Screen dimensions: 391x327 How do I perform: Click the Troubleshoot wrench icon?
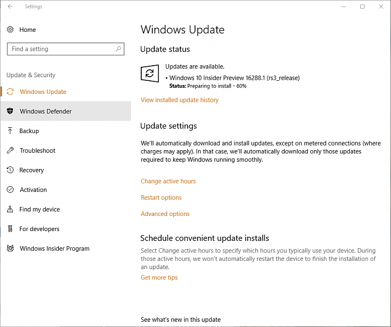(10, 150)
